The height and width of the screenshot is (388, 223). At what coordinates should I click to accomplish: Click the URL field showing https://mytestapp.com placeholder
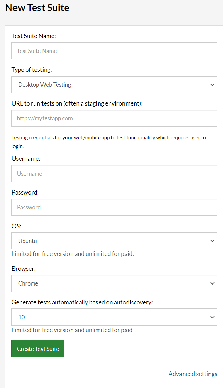tap(114, 118)
